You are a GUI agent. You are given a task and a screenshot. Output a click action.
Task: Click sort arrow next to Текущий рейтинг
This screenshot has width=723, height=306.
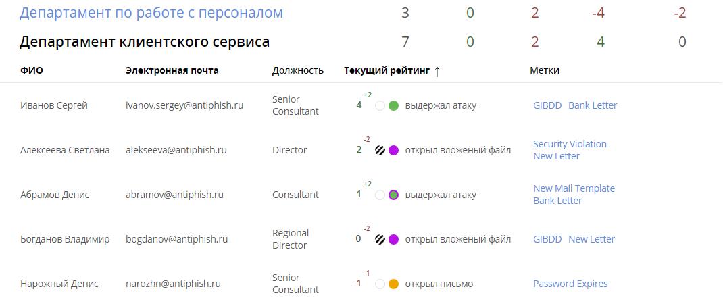tap(437, 71)
